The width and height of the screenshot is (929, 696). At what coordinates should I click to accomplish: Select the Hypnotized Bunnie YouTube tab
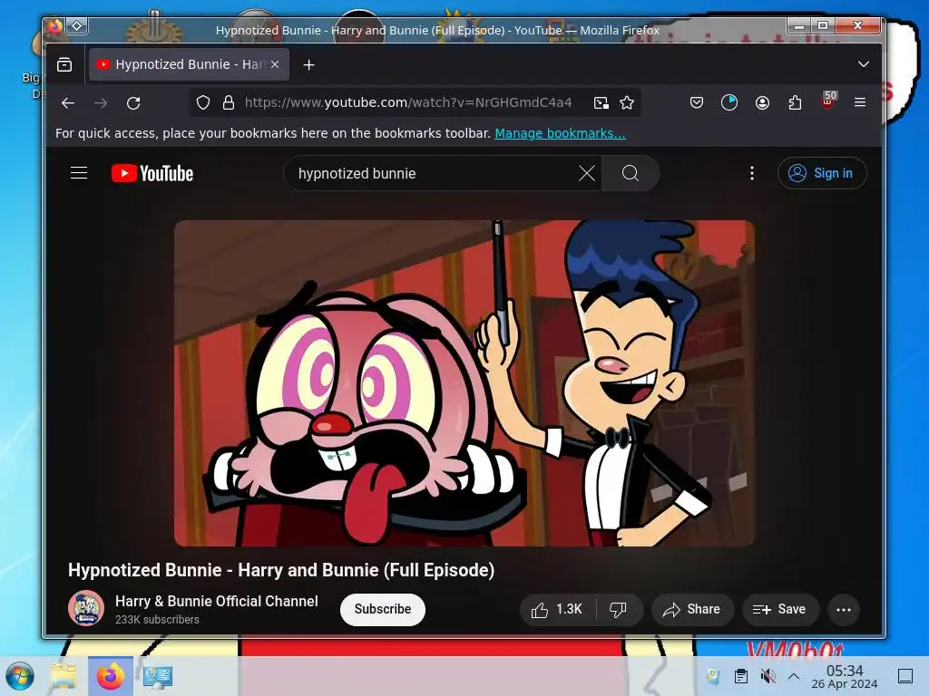click(189, 64)
